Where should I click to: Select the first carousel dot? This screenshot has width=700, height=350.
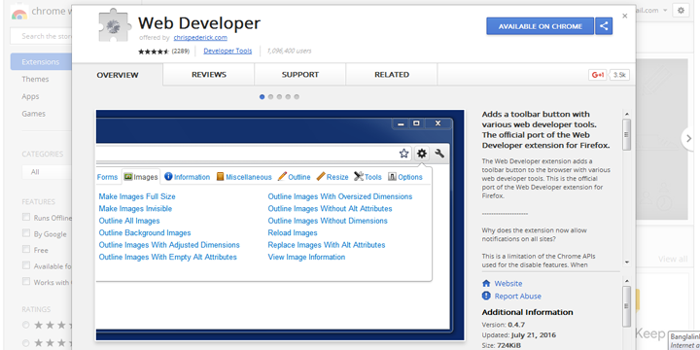click(x=262, y=97)
